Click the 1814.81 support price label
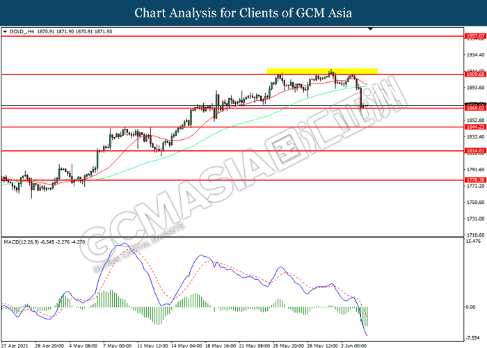 [x=475, y=151]
